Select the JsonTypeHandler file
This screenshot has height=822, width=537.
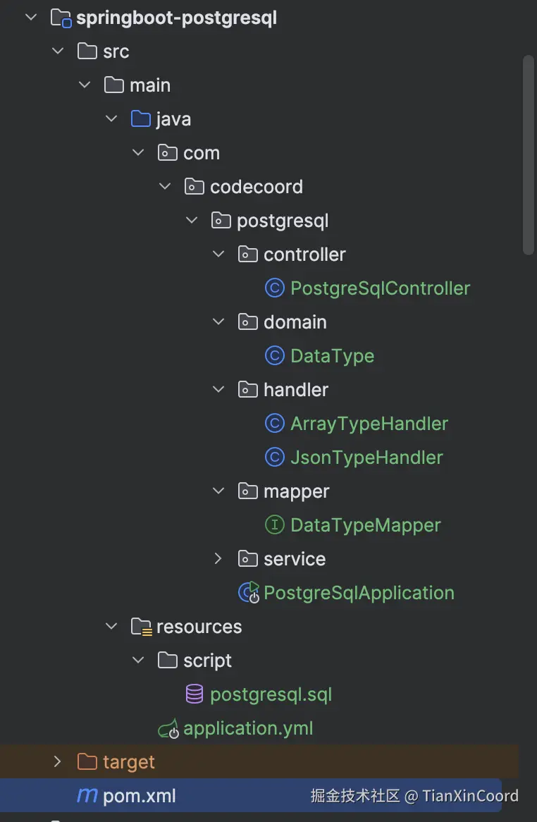pos(366,458)
